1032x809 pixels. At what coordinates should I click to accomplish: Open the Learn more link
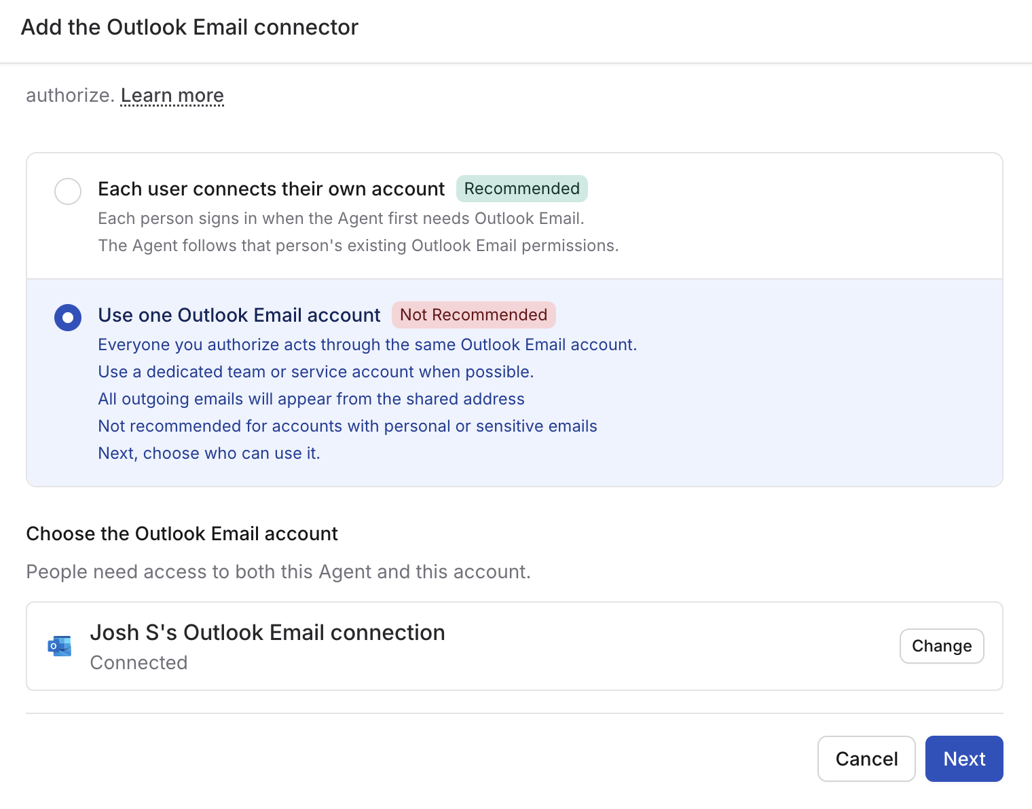(x=172, y=96)
